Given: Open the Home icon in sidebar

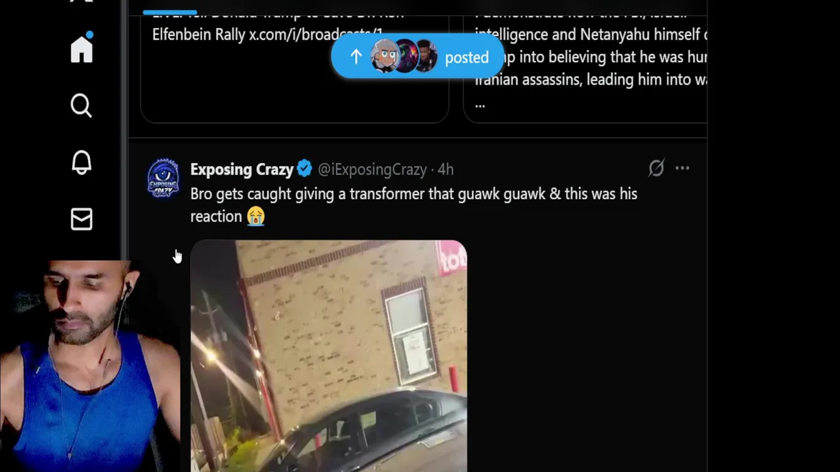Looking at the screenshot, I should pyautogui.click(x=82, y=49).
